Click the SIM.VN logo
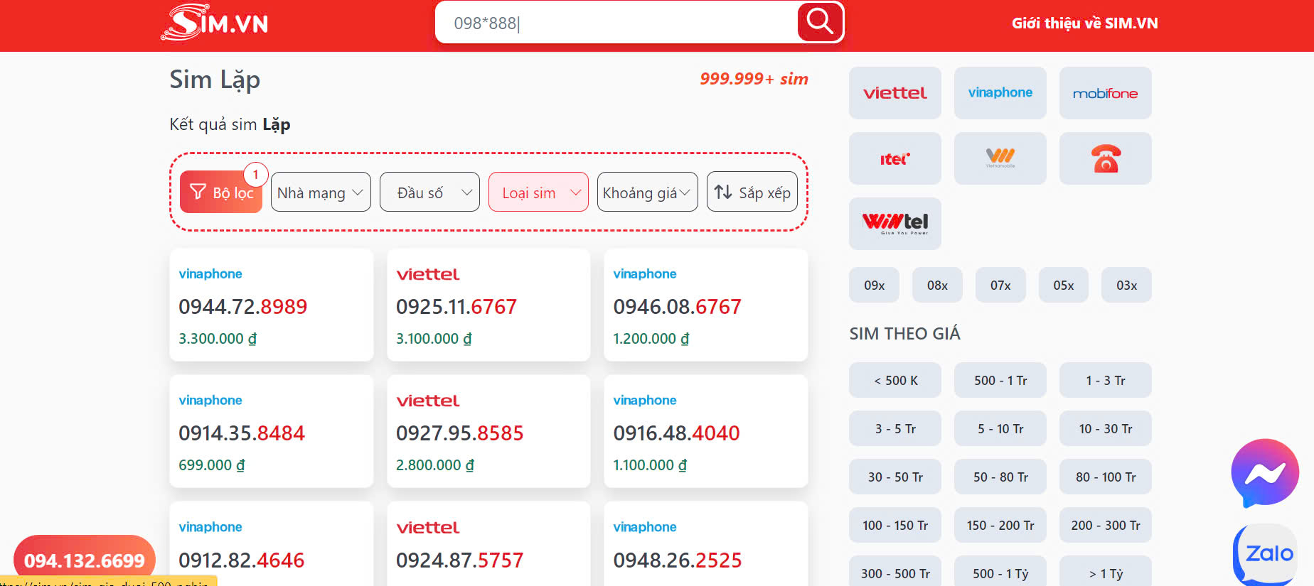 (x=215, y=22)
